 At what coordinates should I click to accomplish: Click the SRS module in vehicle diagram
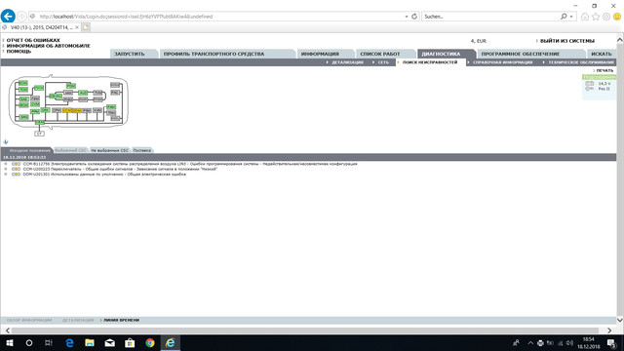[x=23, y=117]
